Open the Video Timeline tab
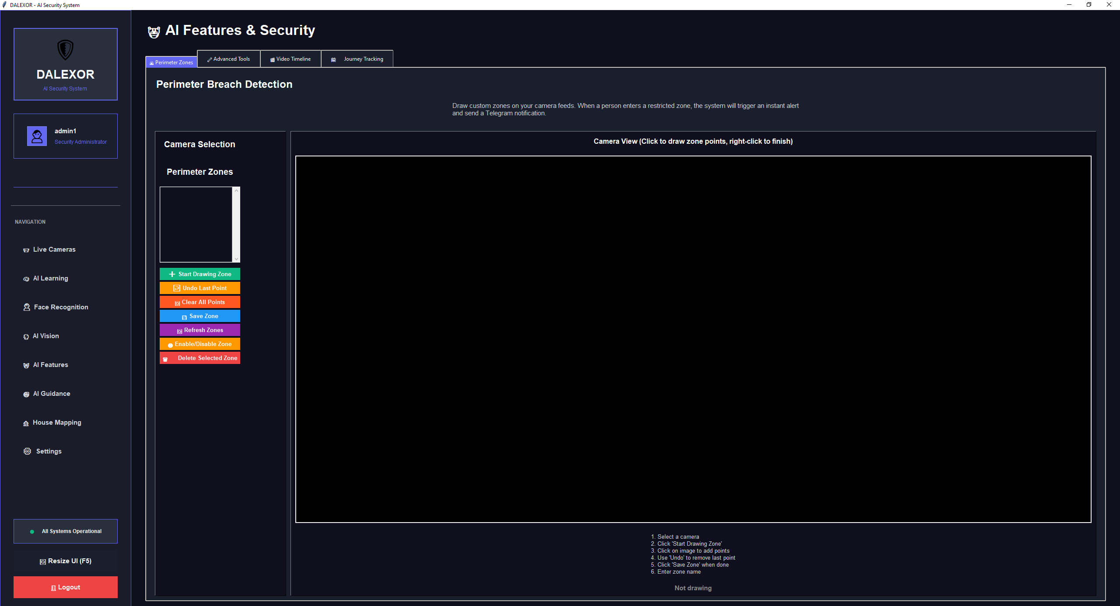The width and height of the screenshot is (1120, 606). pyautogui.click(x=290, y=59)
